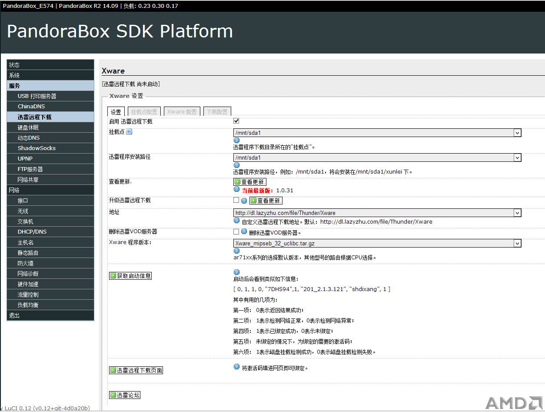The height and width of the screenshot is (412, 545).
Task: Click the 1.0.31 version number text
Action: [x=285, y=190]
